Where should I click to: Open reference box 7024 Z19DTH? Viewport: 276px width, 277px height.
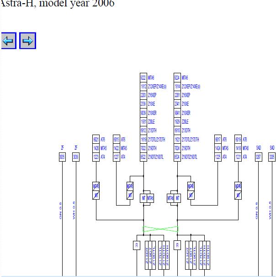click(177, 148)
